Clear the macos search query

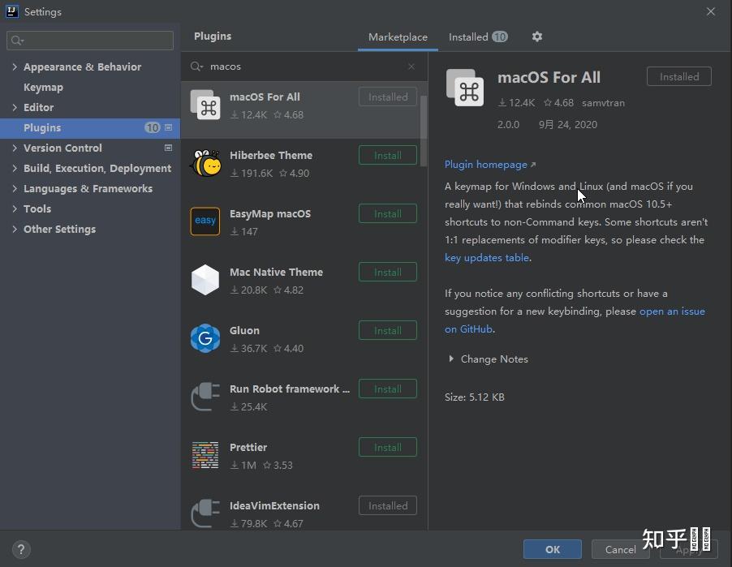coord(411,67)
